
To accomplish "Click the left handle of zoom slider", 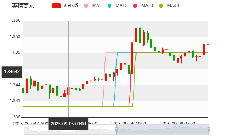I will click(x=116, y=129).
